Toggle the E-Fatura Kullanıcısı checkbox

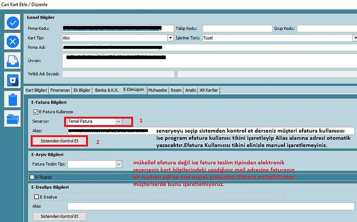coord(35,112)
